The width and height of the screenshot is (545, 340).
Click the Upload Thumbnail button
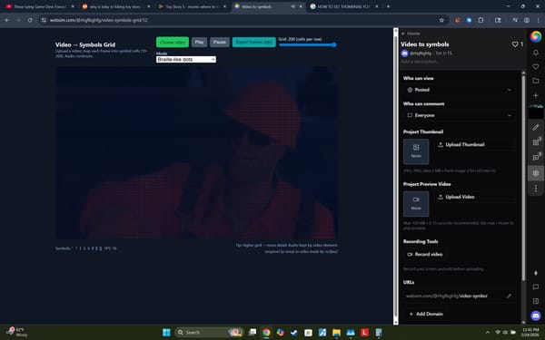[461, 145]
